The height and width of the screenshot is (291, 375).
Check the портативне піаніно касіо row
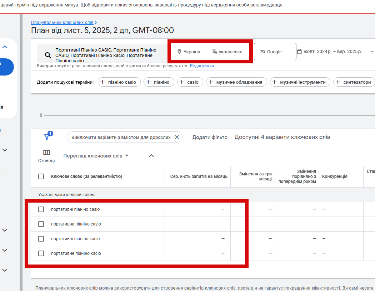pos(41,253)
